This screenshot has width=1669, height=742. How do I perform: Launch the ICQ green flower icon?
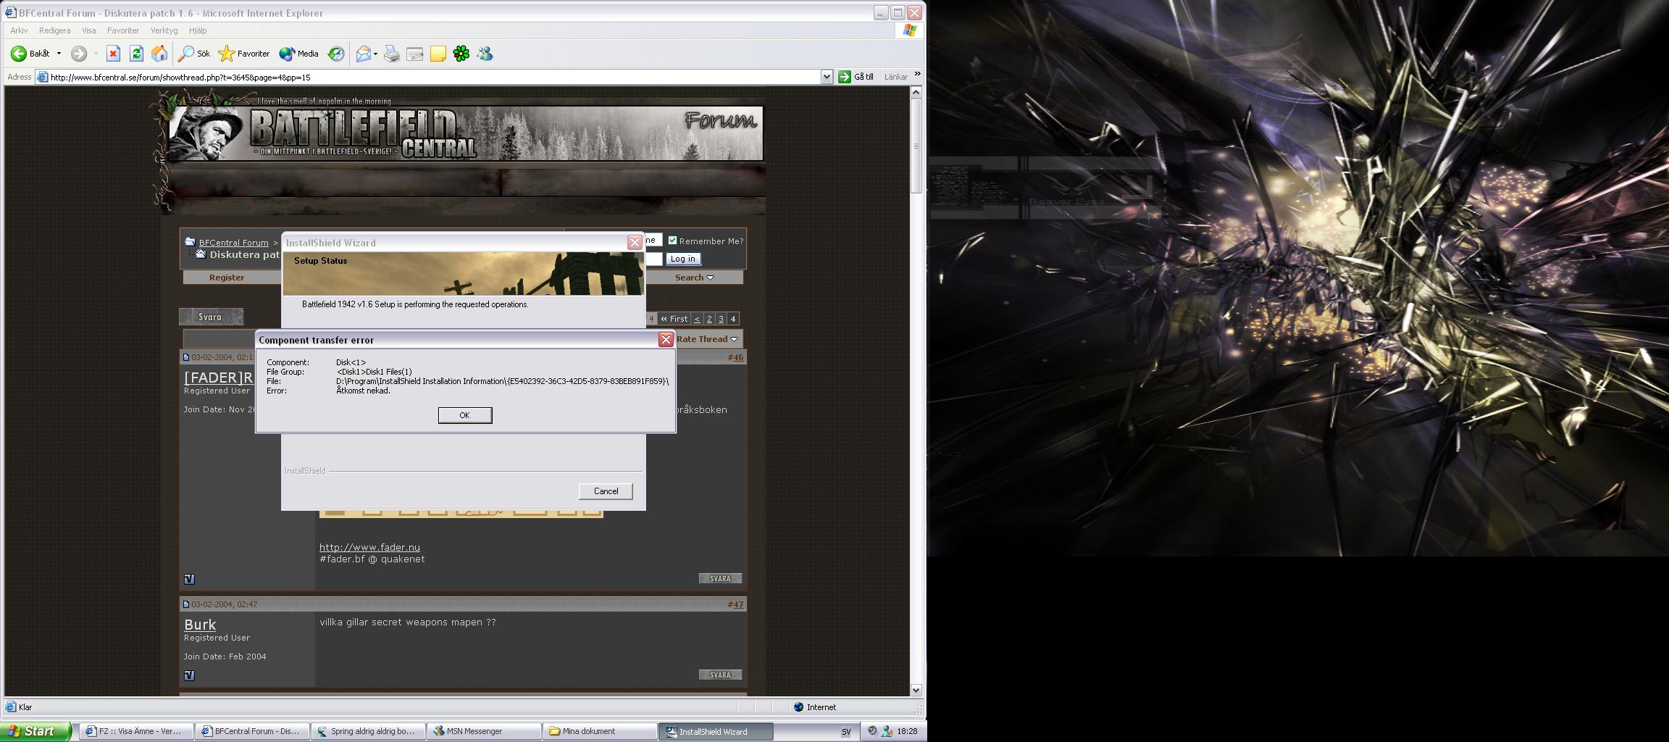coord(461,54)
